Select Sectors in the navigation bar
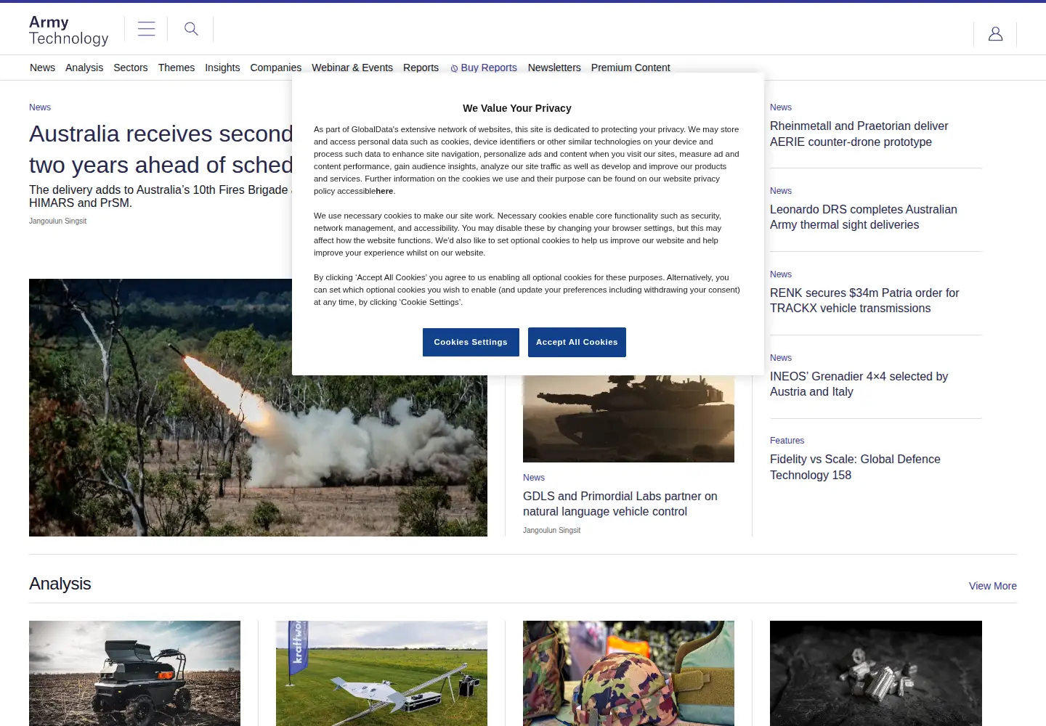This screenshot has width=1046, height=726. [131, 68]
